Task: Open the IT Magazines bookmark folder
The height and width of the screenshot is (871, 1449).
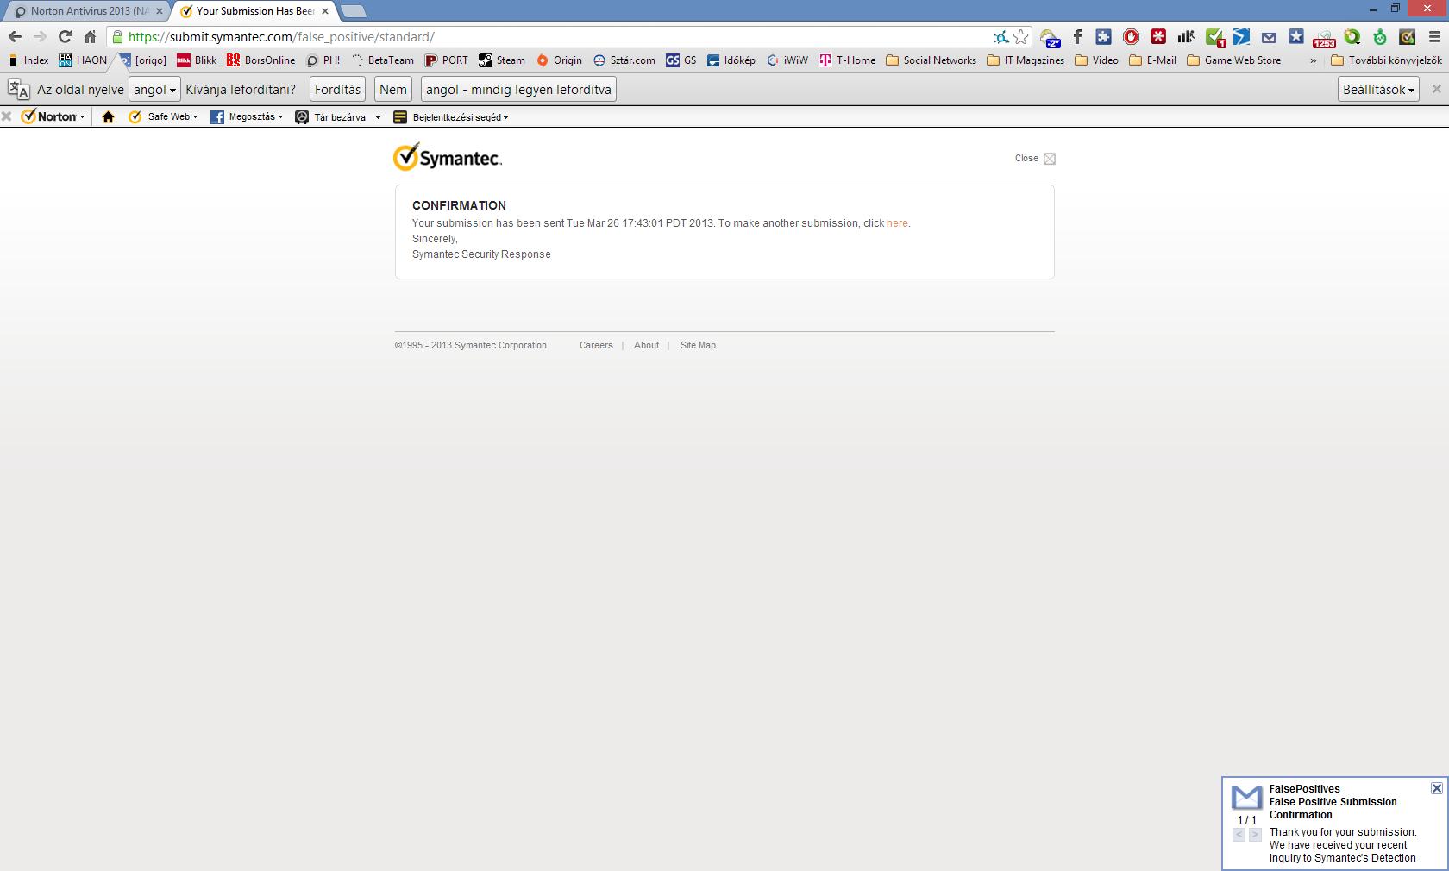Action: pos(1025,60)
